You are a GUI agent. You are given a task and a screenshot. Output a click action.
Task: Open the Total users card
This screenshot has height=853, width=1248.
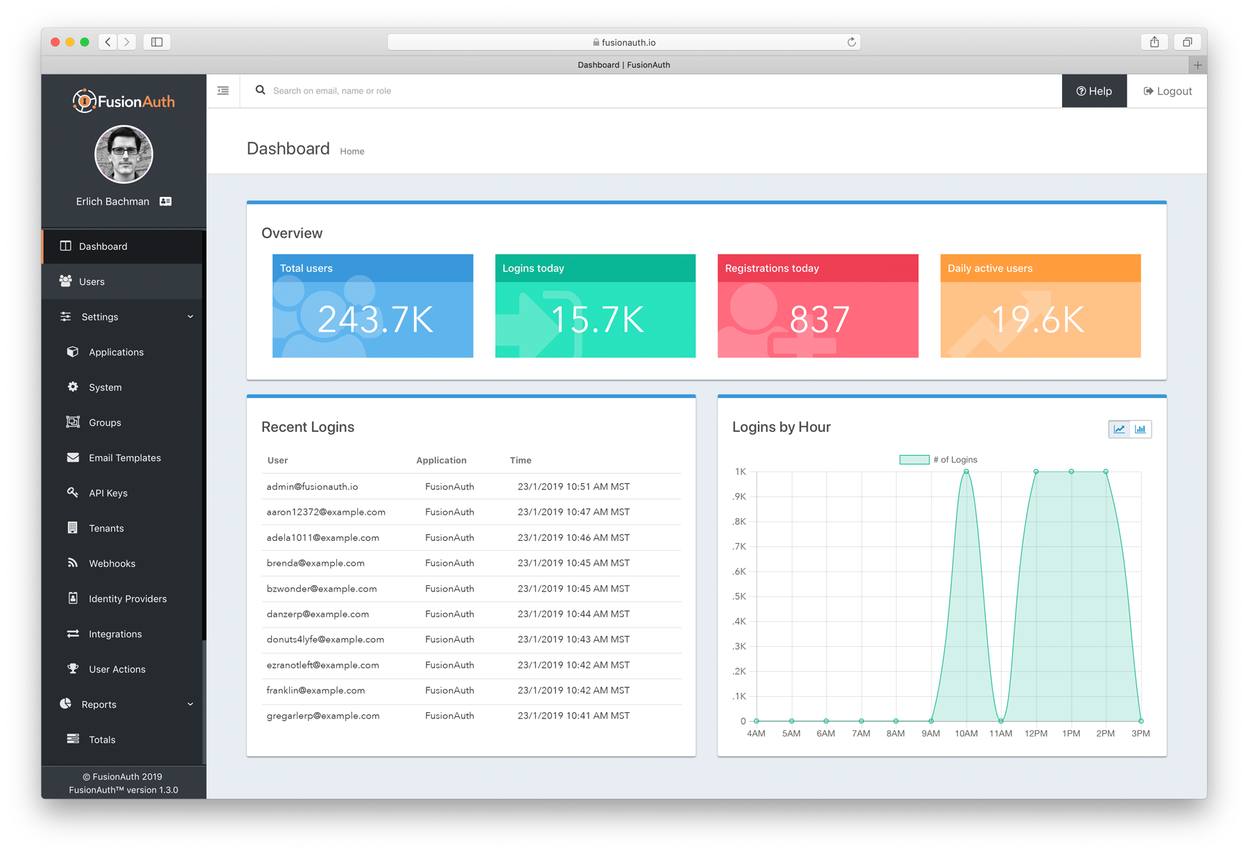(x=373, y=306)
